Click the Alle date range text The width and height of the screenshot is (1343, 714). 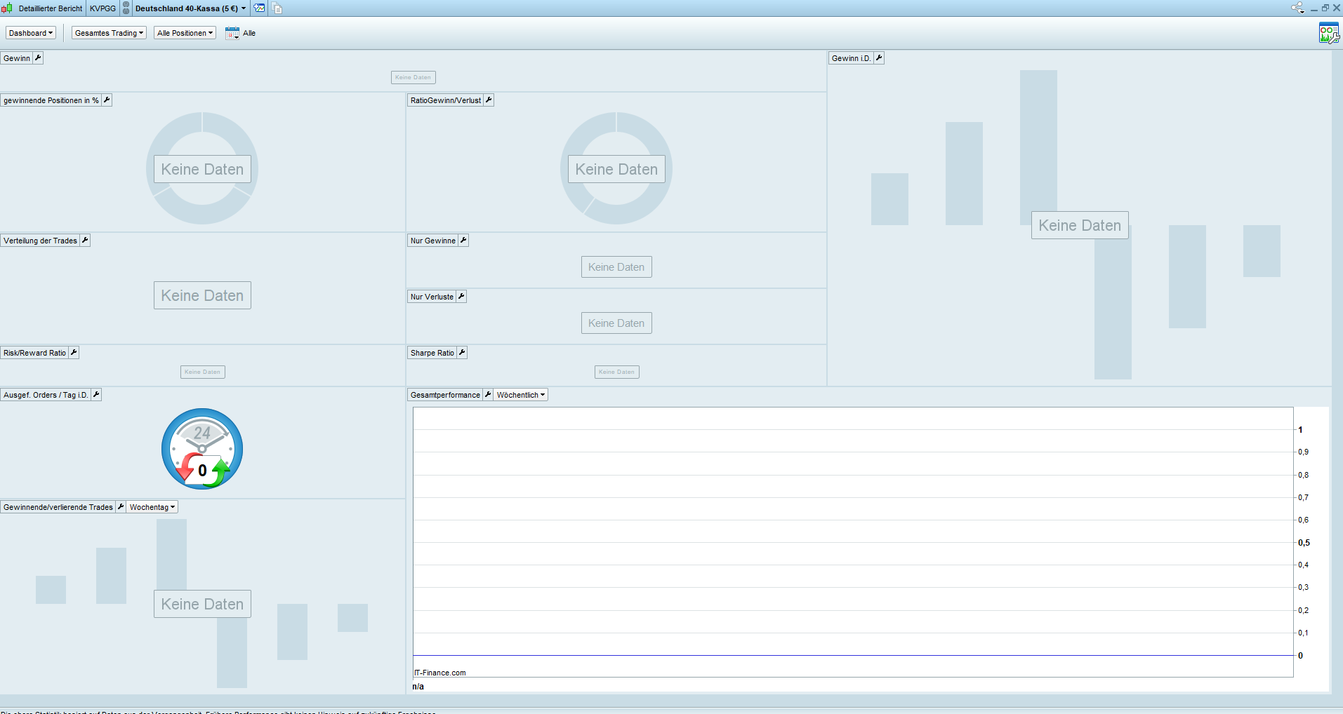249,33
